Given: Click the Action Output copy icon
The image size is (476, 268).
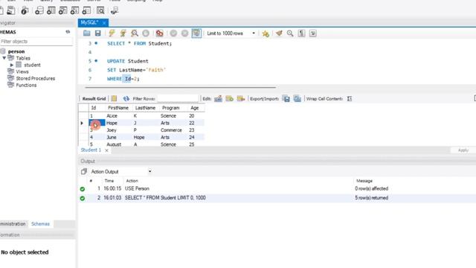Looking at the screenshot, I should pyautogui.click(x=84, y=171).
